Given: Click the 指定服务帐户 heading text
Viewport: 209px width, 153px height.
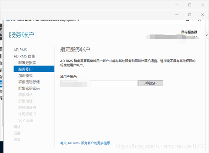Looking at the screenshot, I should [75, 49].
